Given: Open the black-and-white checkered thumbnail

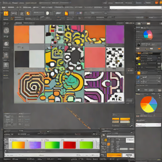Looking at the screenshot, I should tap(115, 58).
